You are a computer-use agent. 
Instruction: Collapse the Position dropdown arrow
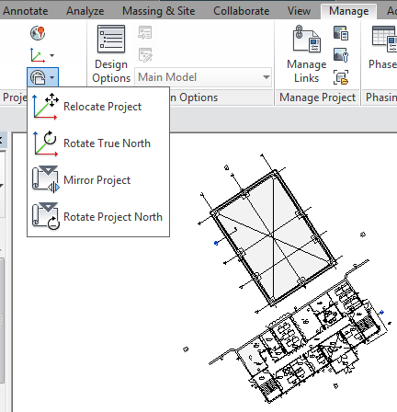point(52,77)
